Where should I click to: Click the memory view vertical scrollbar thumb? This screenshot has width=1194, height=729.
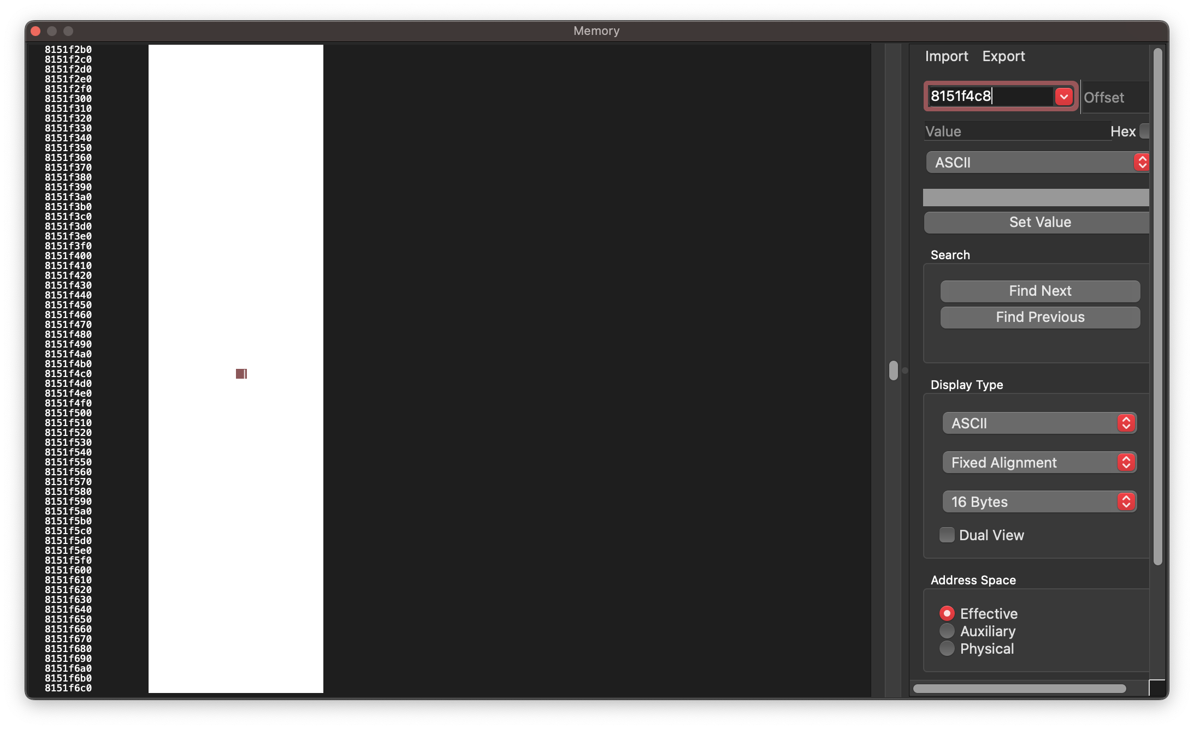[x=893, y=371]
